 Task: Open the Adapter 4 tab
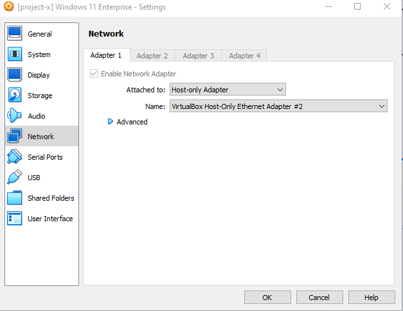point(245,56)
